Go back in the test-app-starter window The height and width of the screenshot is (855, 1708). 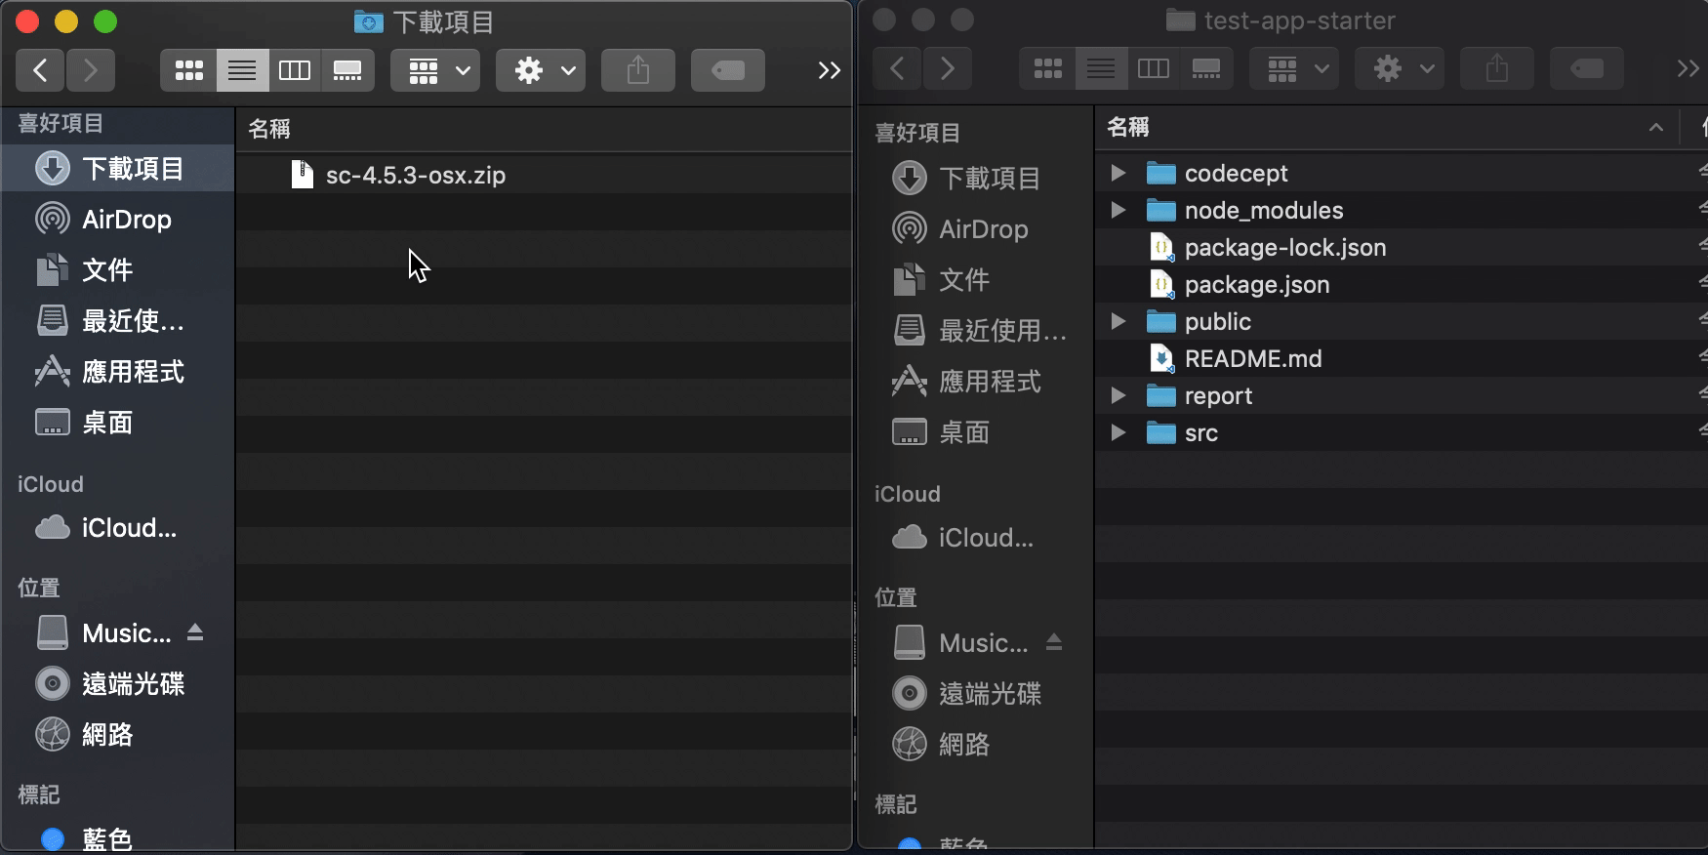(898, 68)
